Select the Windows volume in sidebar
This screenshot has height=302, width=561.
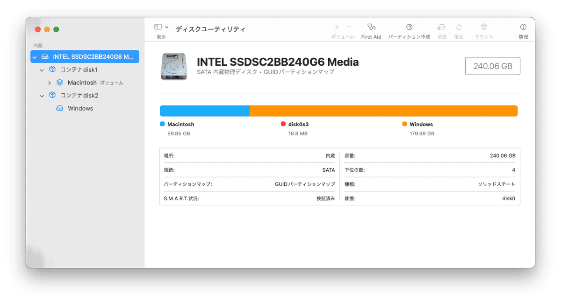[85, 108]
